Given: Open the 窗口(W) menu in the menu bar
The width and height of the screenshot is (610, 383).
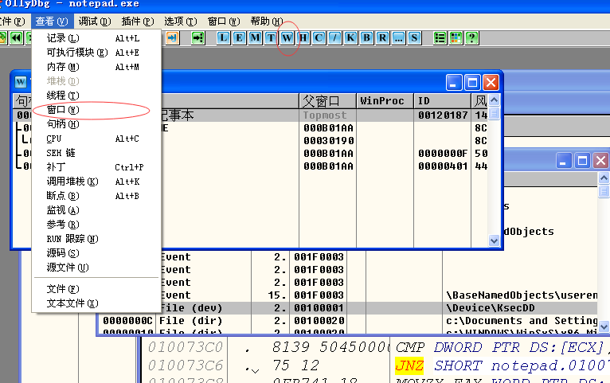Looking at the screenshot, I should 224,21.
